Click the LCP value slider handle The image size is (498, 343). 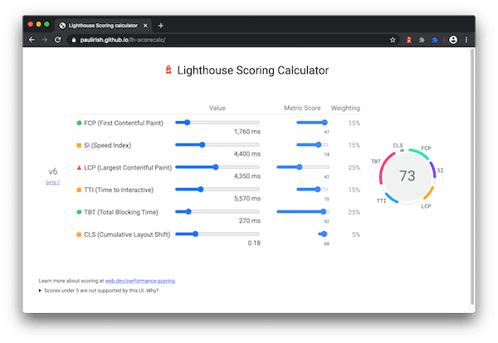(216, 167)
